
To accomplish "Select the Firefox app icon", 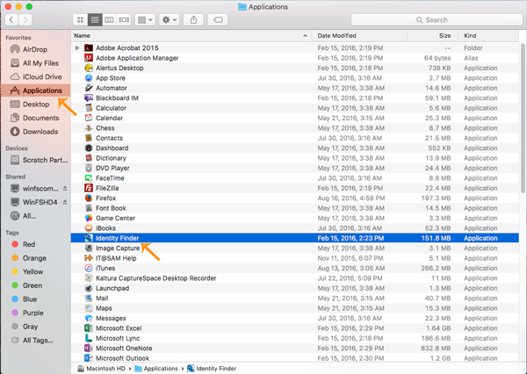I will tap(89, 198).
